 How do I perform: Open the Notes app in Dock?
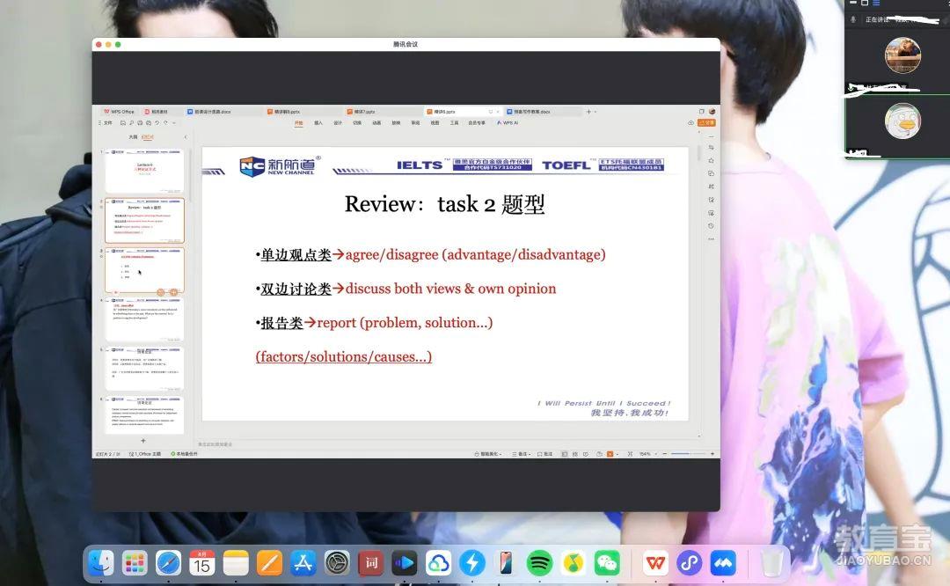236,563
